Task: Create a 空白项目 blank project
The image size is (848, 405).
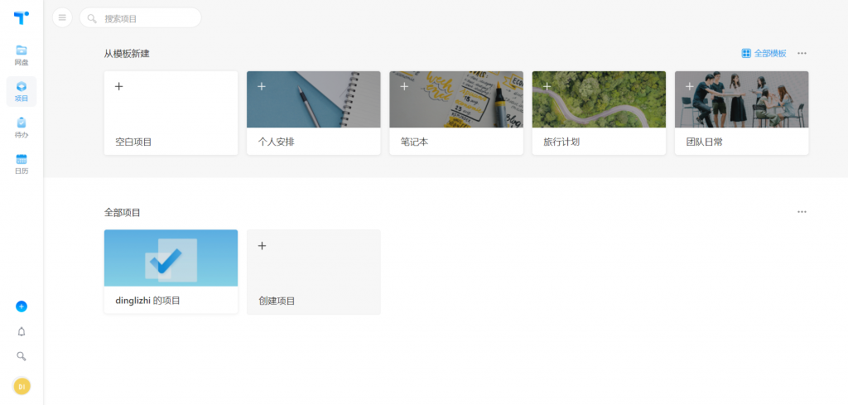Action: (x=171, y=113)
